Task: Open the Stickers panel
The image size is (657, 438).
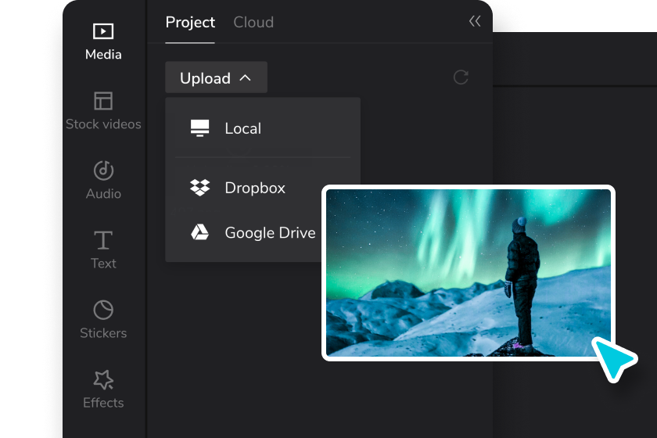Action: pyautogui.click(x=103, y=319)
